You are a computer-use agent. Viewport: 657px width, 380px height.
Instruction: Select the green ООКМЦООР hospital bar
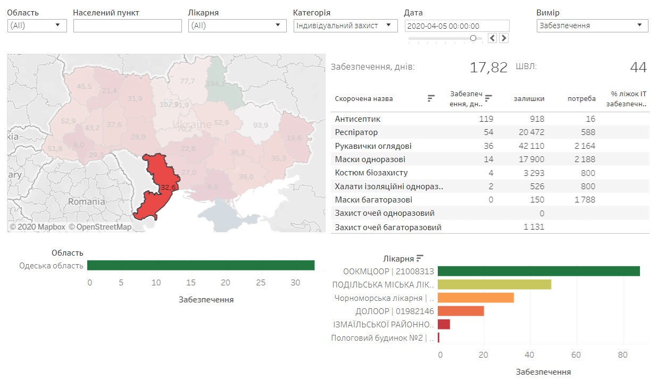[538, 272]
